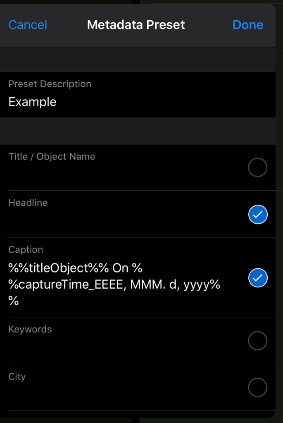Enable the Title / Object Name checkbox

point(257,167)
